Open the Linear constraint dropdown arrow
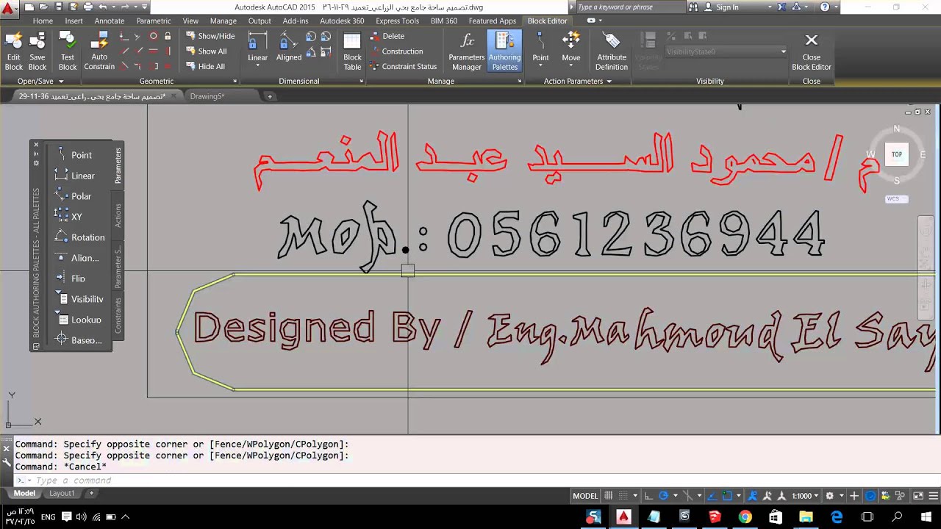The image size is (941, 529). click(257, 67)
